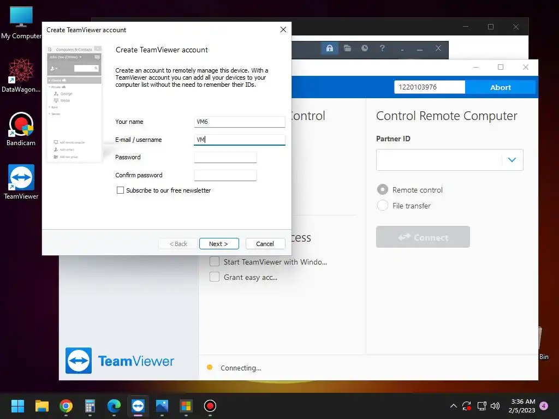Viewport: 559px width, 419px height.
Task: Toggle the Grant easy access checkbox
Action: (215, 277)
